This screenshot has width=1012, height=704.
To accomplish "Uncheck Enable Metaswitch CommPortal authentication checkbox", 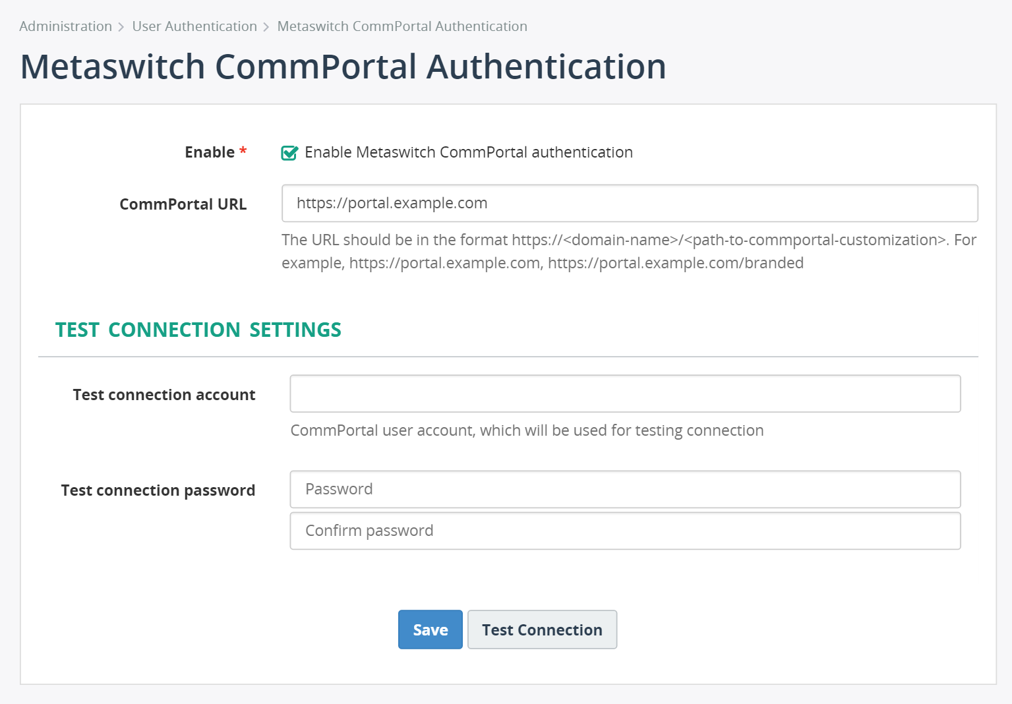I will pyautogui.click(x=289, y=153).
